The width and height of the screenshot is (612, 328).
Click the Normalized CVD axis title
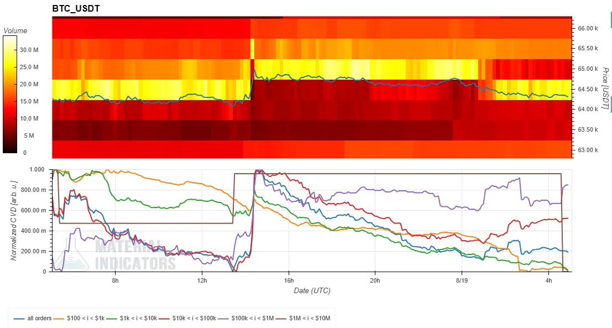click(14, 221)
